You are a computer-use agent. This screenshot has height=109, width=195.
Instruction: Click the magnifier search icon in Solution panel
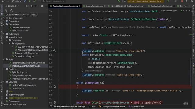pos(12,11)
